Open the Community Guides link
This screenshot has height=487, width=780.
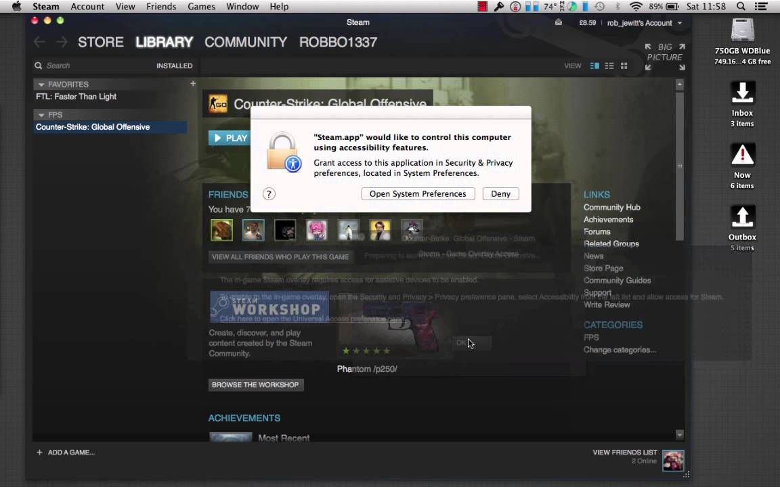(x=617, y=280)
